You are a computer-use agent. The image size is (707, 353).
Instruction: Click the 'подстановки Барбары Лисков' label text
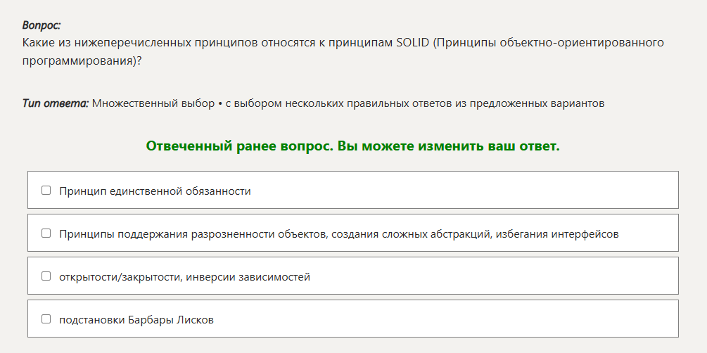point(136,320)
